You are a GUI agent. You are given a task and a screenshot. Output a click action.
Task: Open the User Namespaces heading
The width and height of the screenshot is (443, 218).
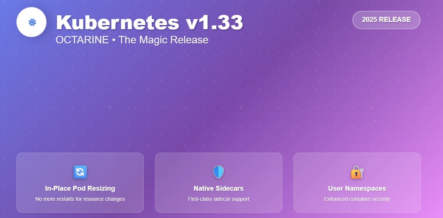[357, 188]
